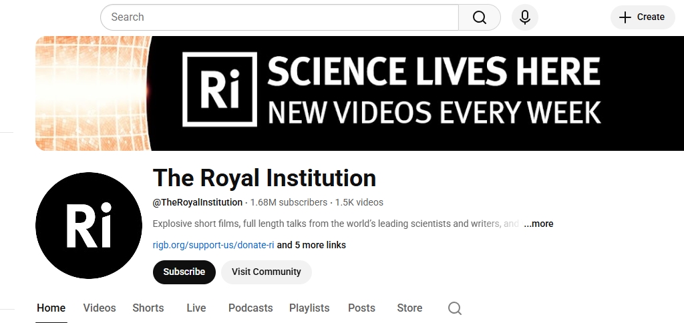
Task: Switch to the Videos tab
Action: pos(100,308)
